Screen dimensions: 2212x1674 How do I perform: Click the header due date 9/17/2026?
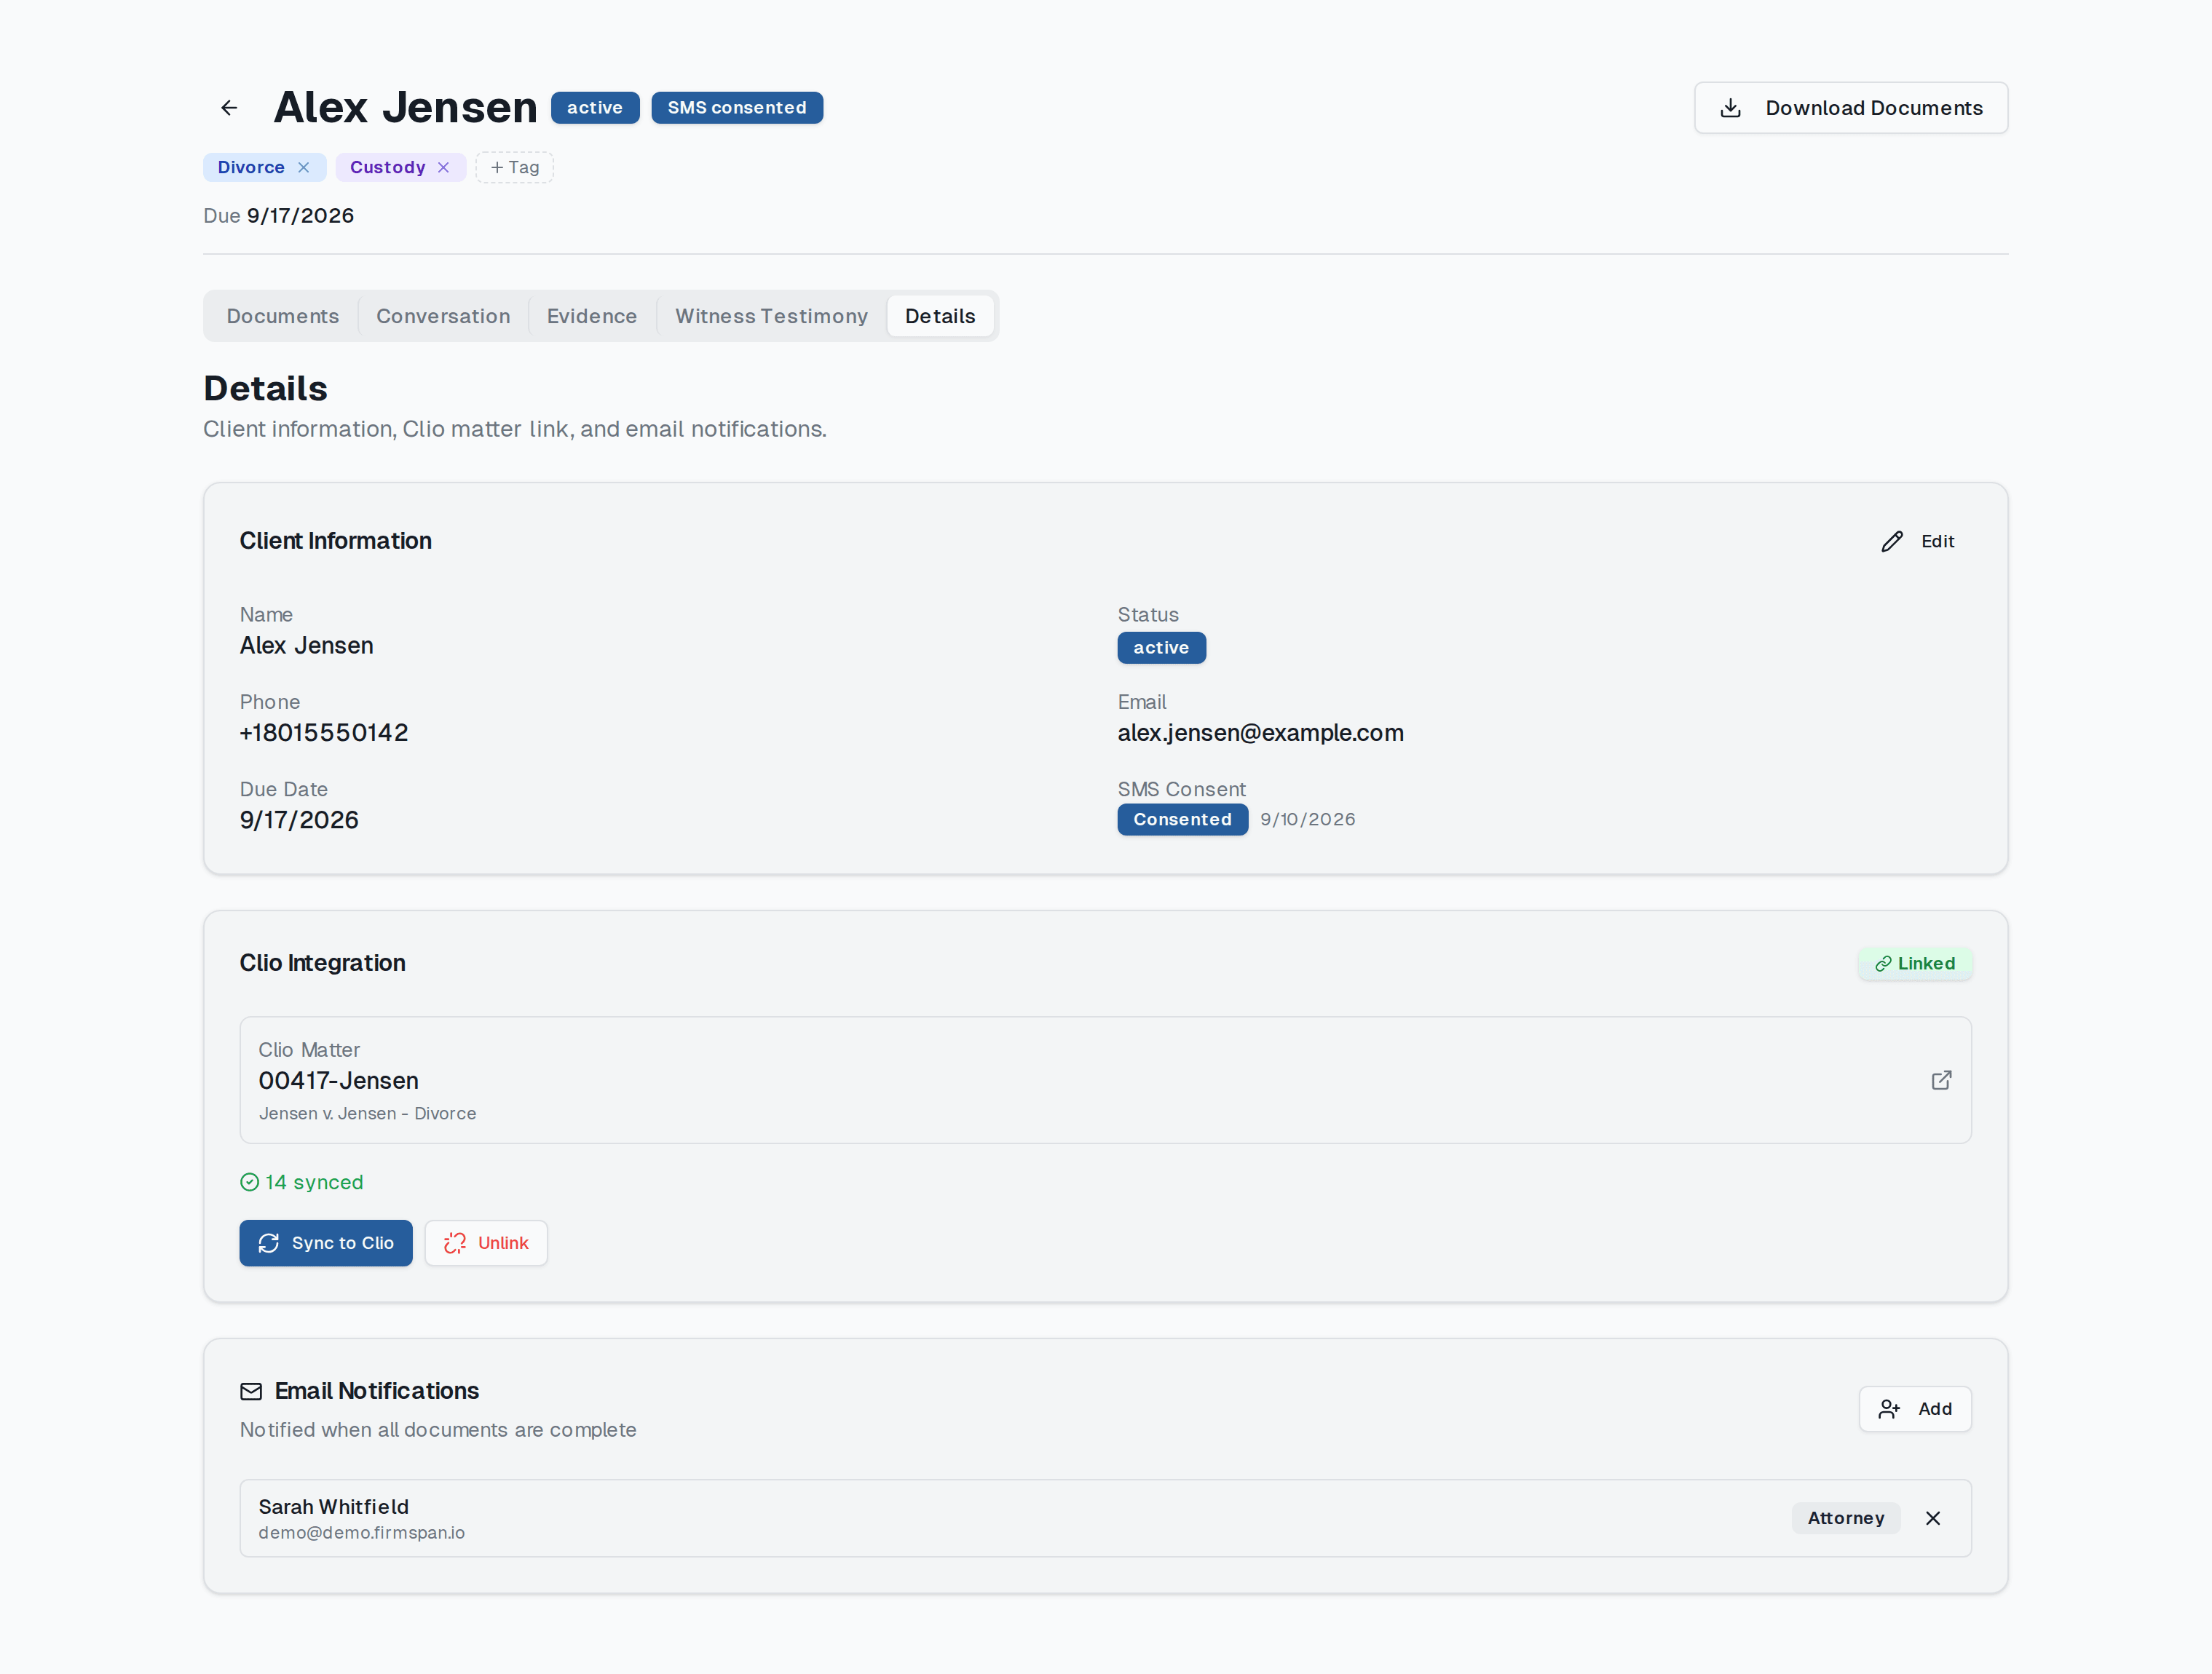click(x=300, y=216)
